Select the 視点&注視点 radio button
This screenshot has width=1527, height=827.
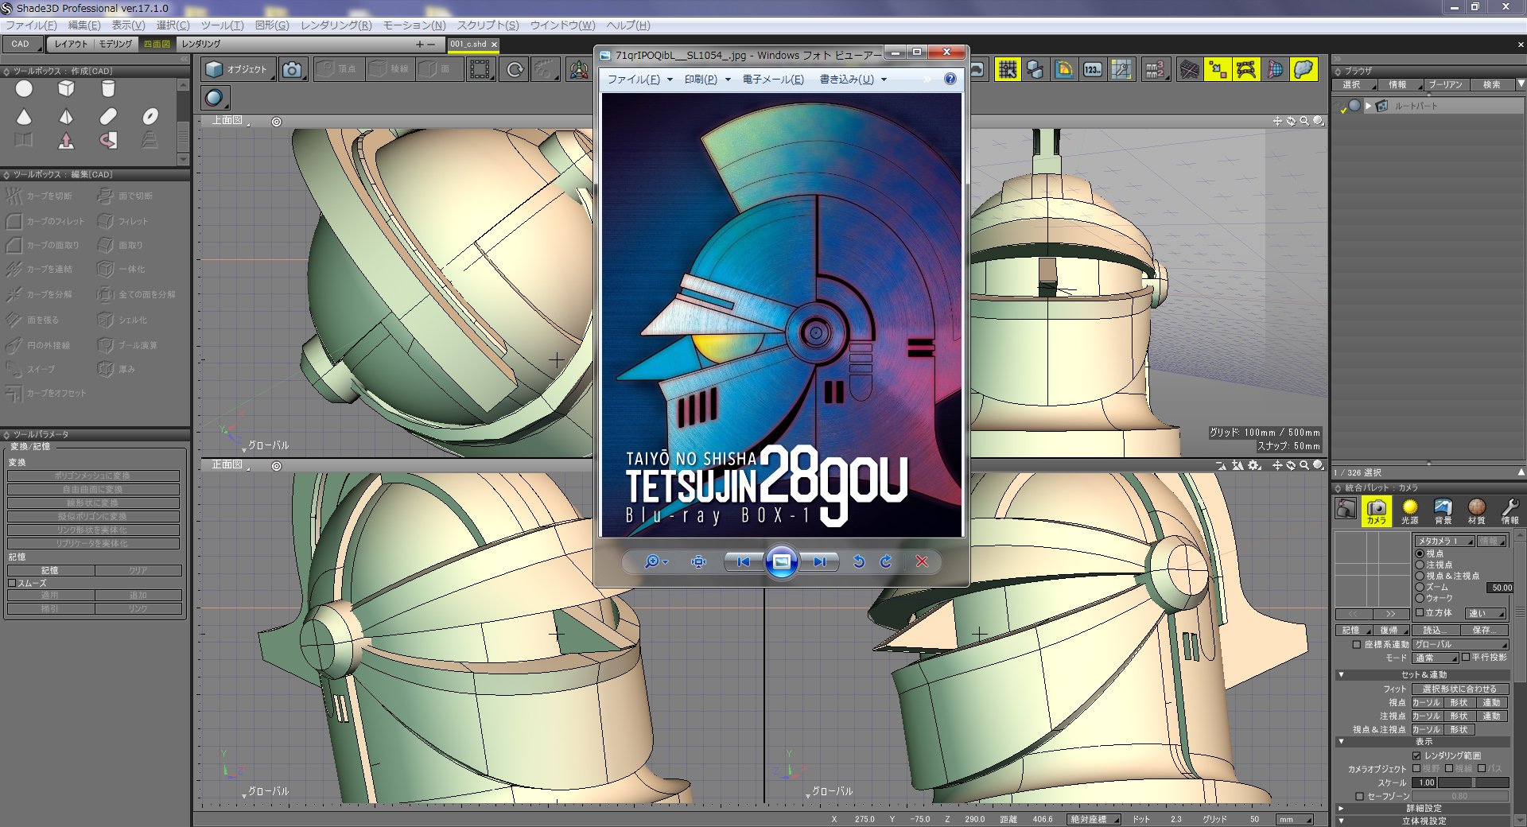[1420, 576]
